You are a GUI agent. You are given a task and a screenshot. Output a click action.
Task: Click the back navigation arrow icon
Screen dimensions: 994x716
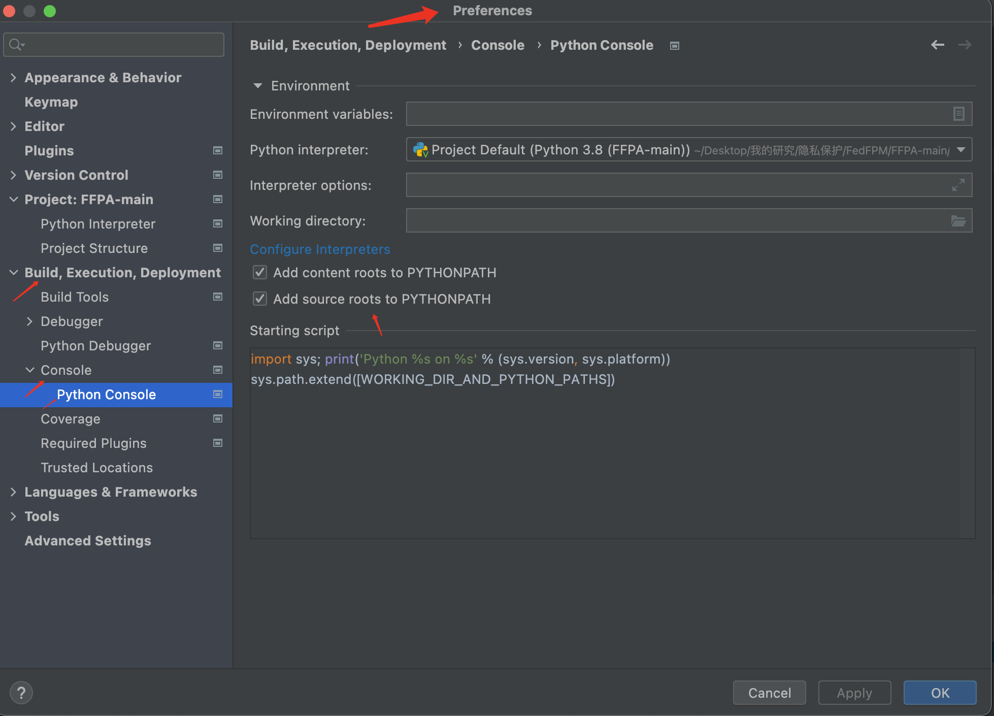point(937,45)
